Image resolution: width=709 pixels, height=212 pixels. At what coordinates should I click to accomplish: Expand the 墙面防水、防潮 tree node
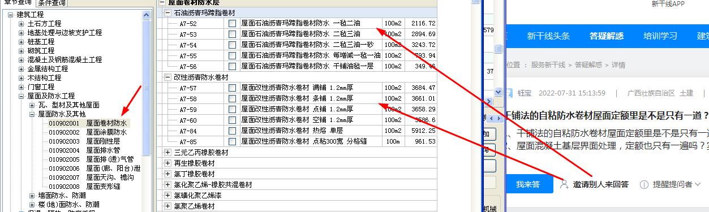click(32, 196)
